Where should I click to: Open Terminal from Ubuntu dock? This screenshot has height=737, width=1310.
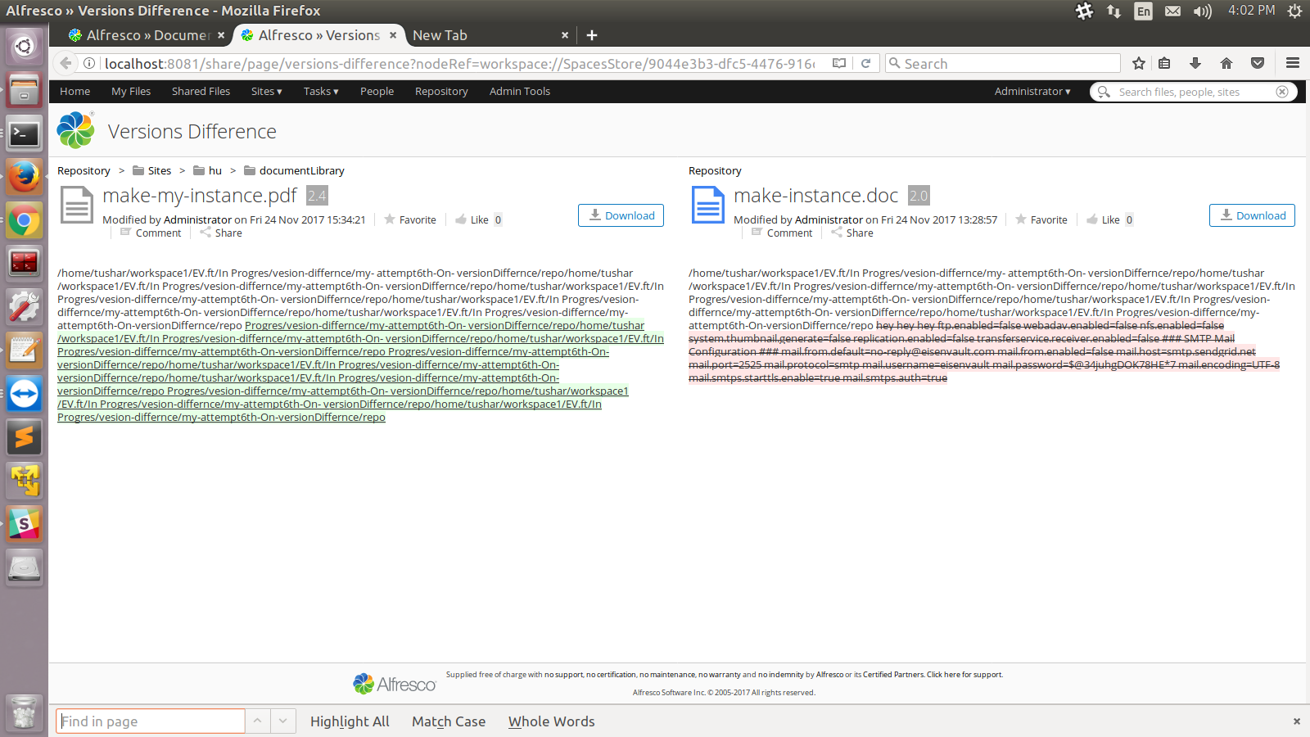coord(24,133)
